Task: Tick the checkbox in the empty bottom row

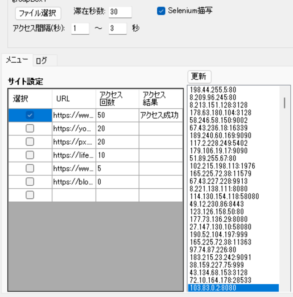Action: point(30,195)
